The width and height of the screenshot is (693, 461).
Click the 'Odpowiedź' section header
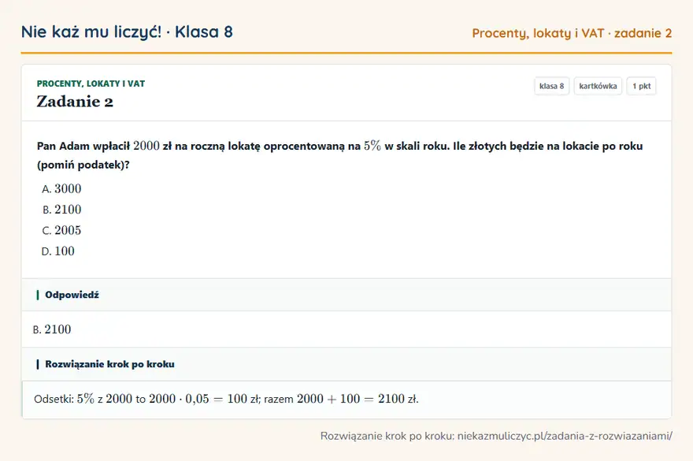pyautogui.click(x=72, y=295)
